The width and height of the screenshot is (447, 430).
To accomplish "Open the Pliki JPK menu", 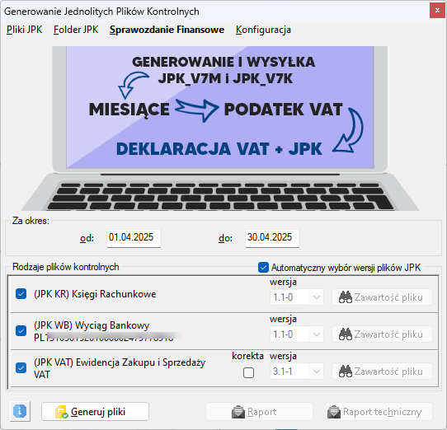I will [25, 30].
